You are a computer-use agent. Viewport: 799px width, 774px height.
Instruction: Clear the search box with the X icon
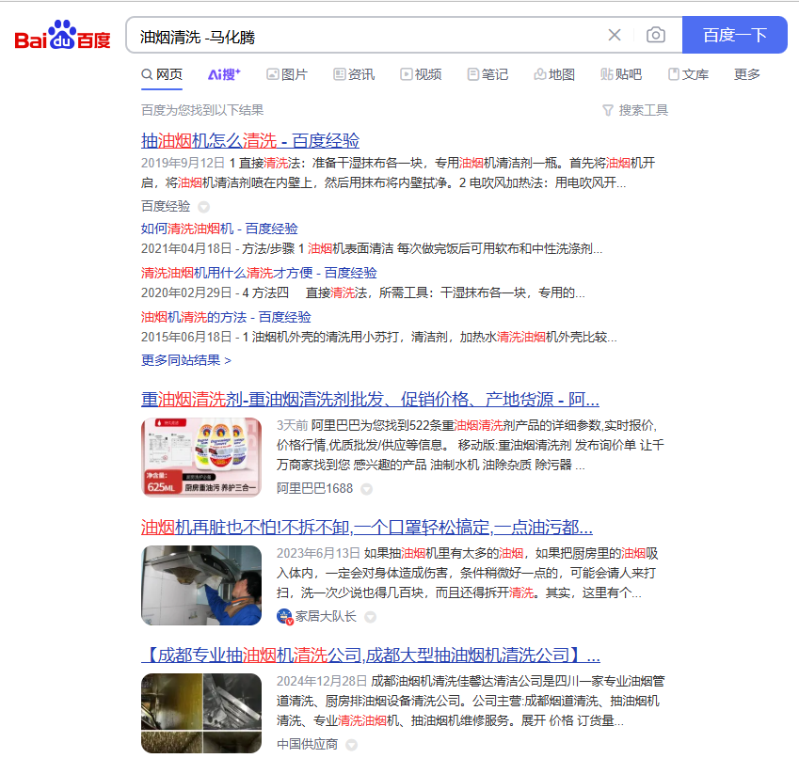pos(615,35)
